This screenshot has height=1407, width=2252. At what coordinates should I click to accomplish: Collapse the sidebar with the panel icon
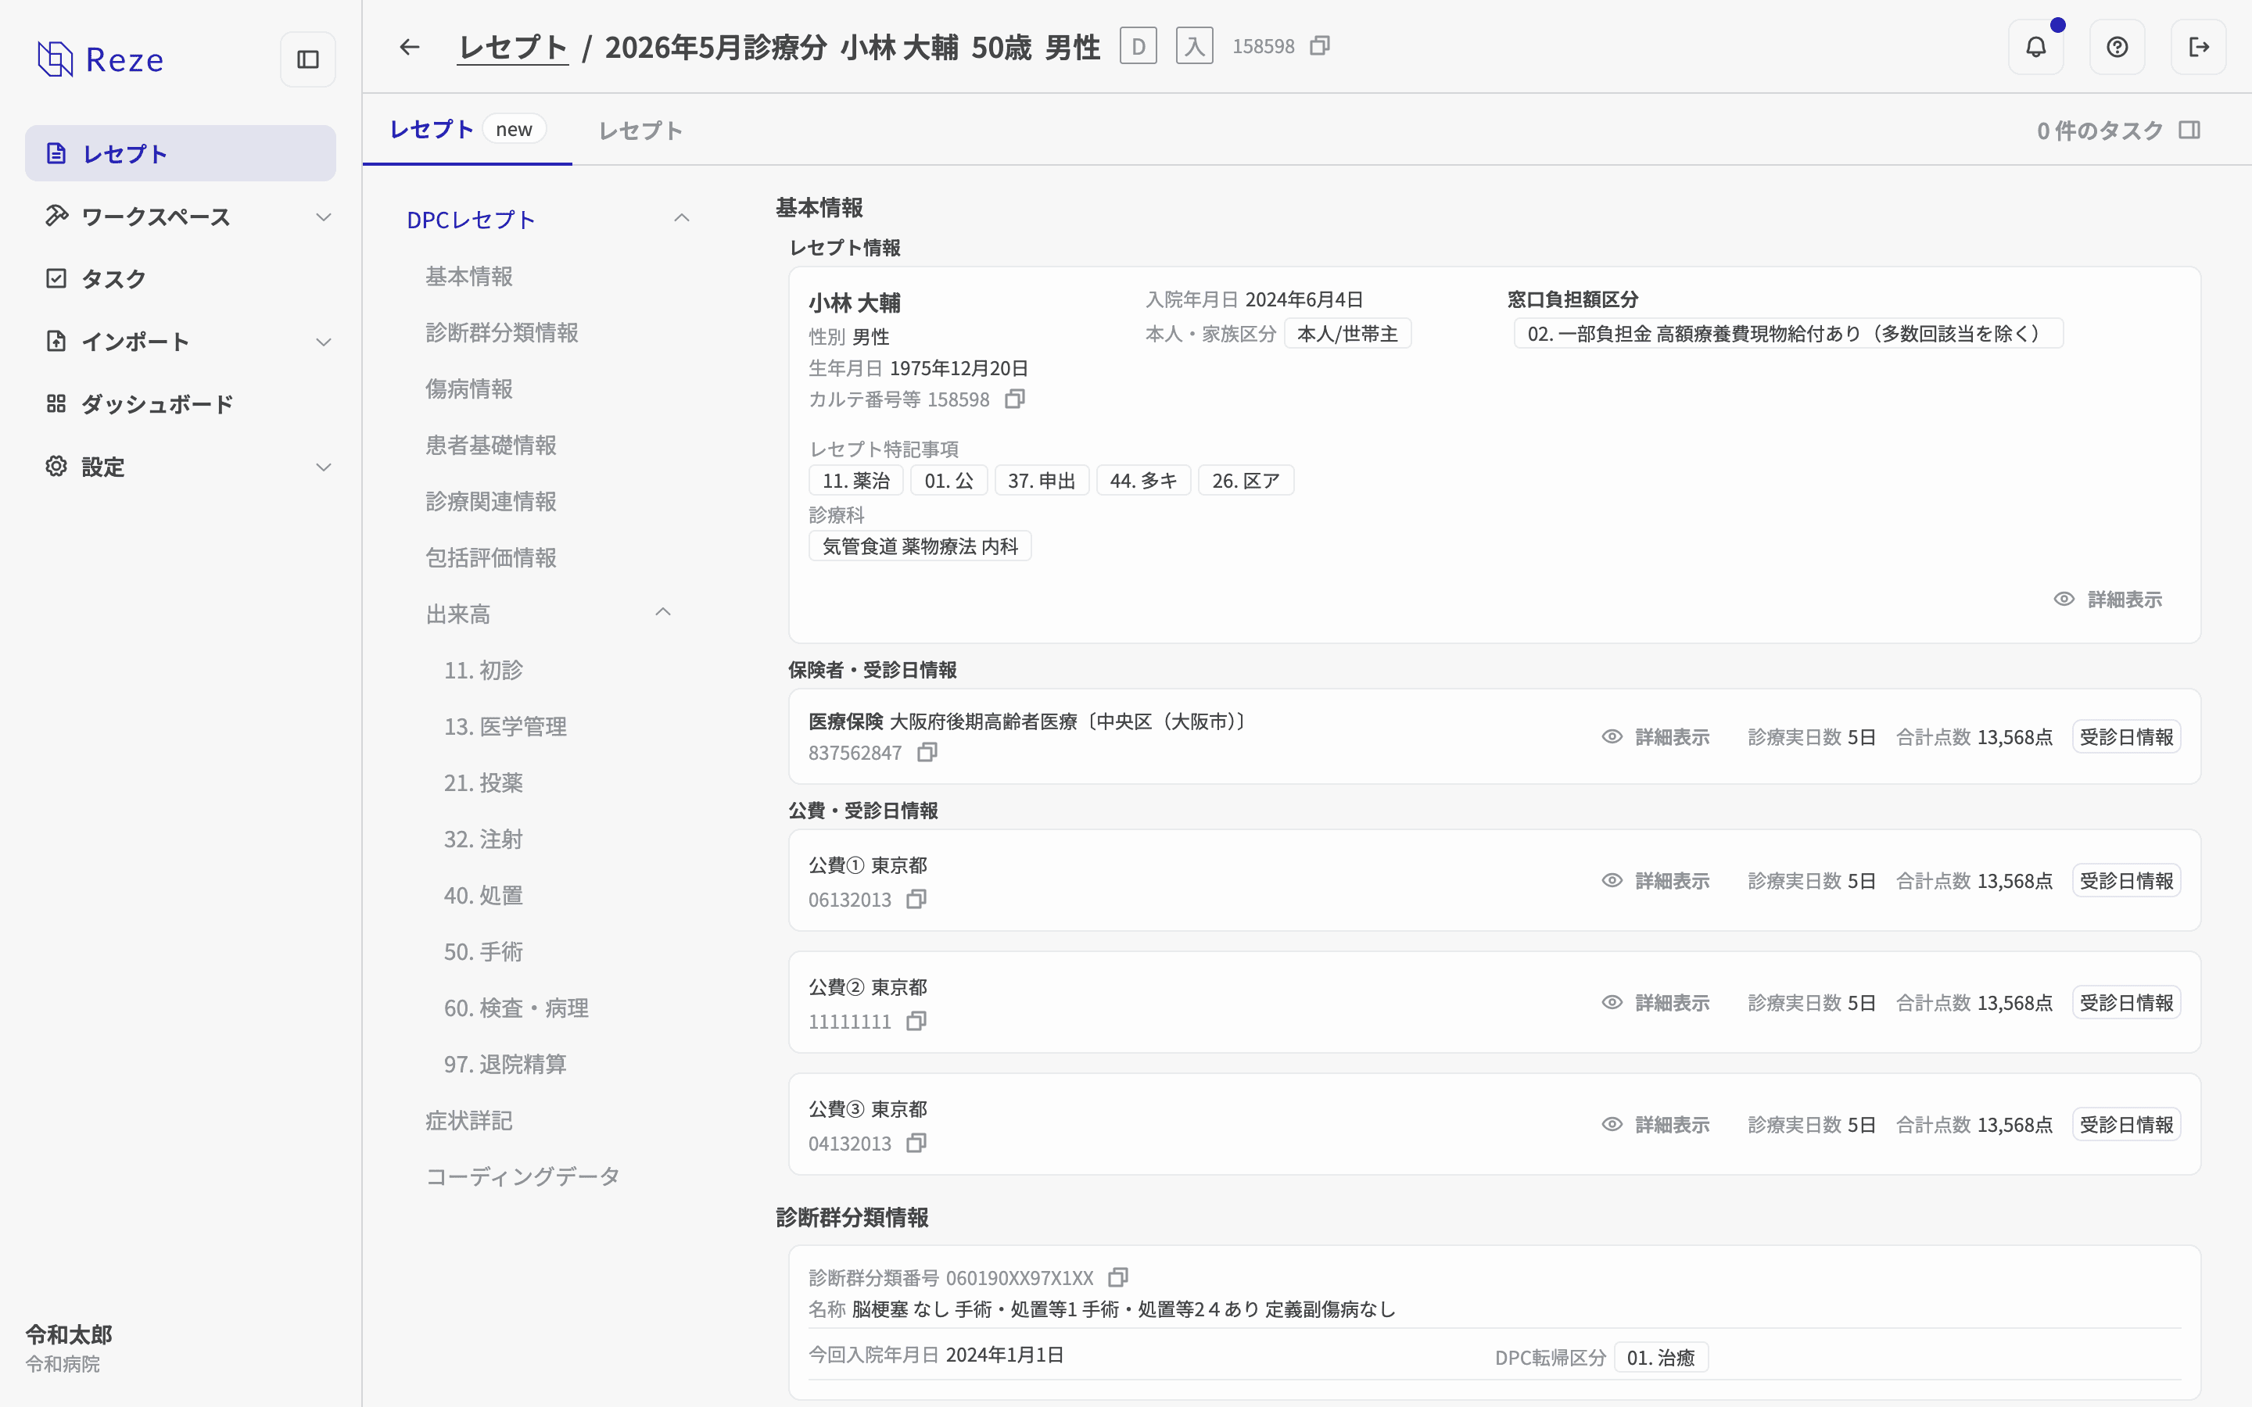308,59
